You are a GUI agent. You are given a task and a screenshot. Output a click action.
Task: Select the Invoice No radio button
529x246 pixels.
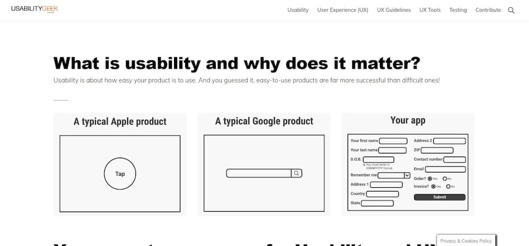pyautogui.click(x=449, y=186)
